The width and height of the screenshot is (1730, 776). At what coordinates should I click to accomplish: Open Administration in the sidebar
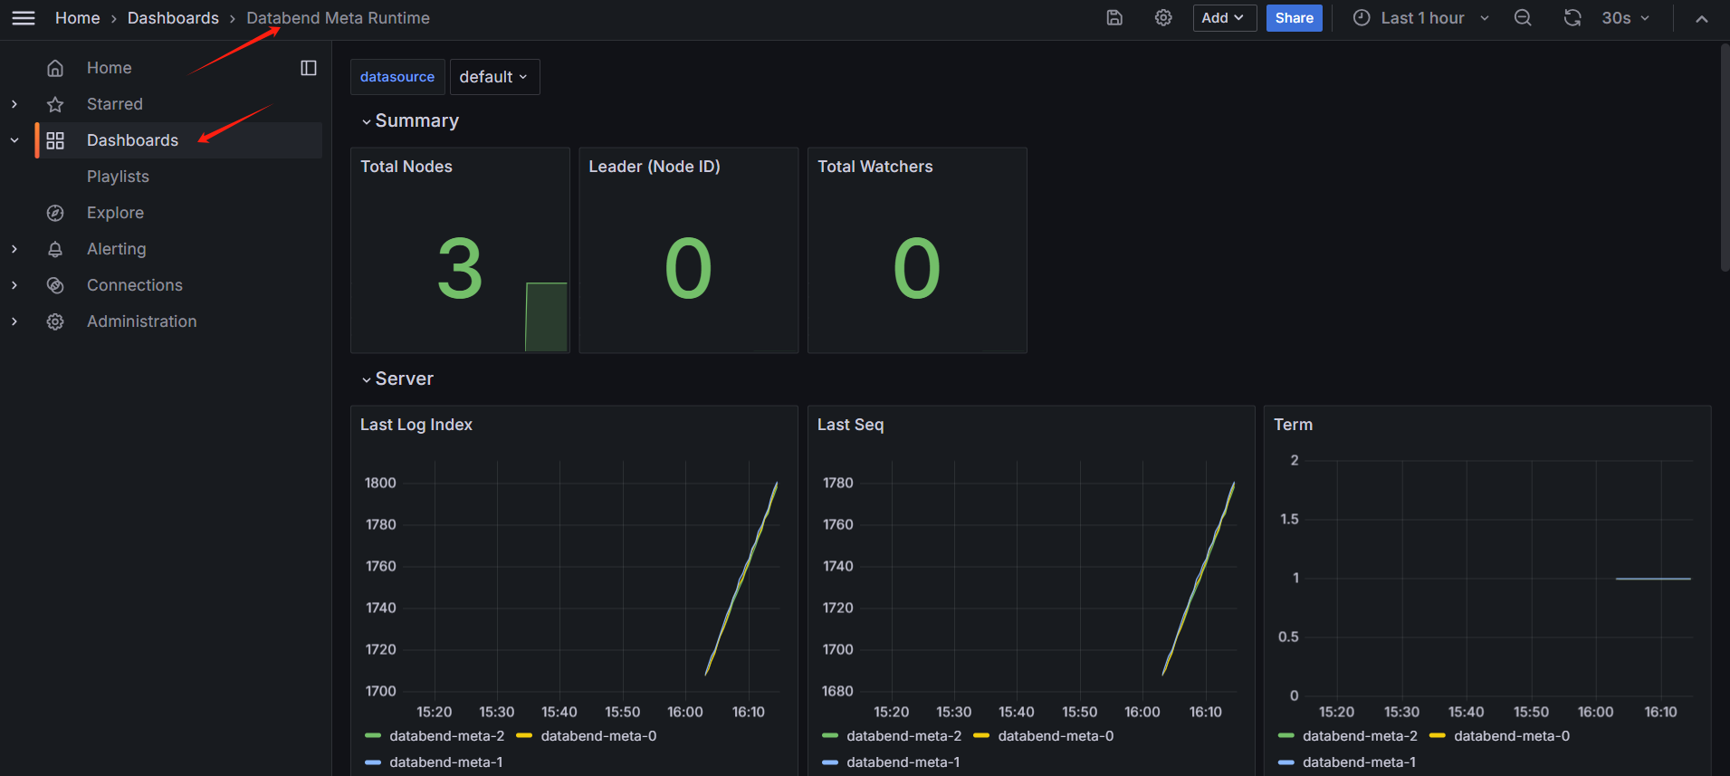pos(141,321)
